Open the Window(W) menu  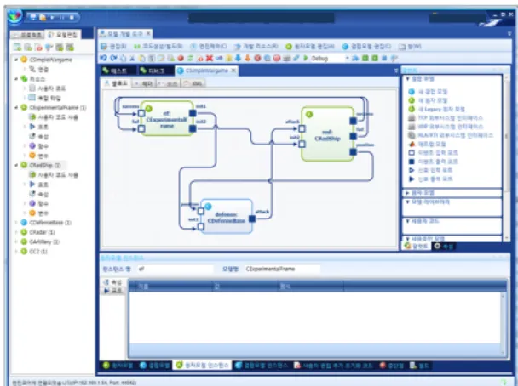(410, 47)
